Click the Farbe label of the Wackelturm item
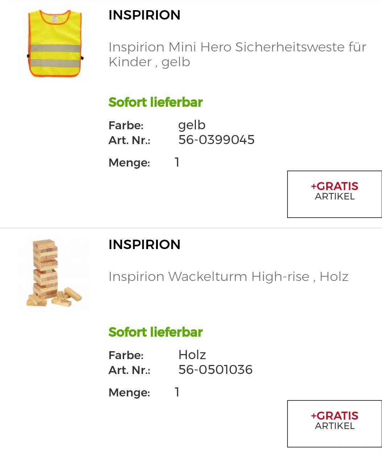Viewport: 382px width, 454px height. [x=126, y=355]
